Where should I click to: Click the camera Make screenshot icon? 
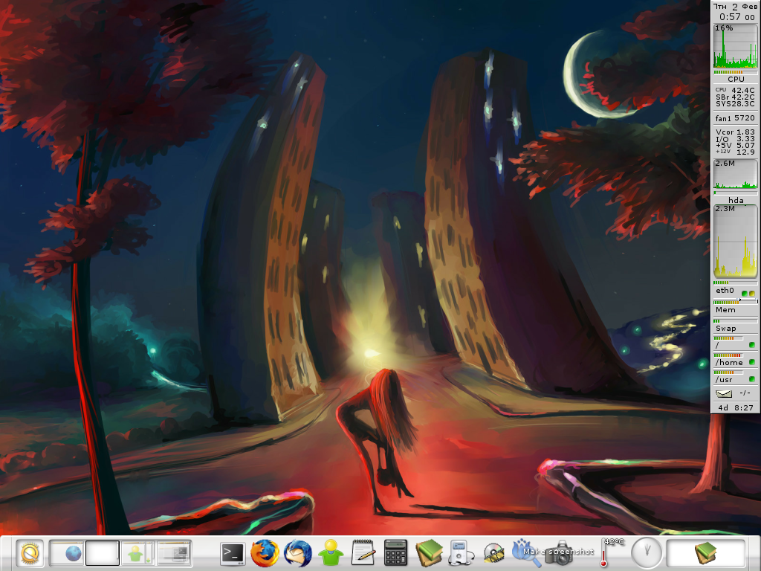pyautogui.click(x=559, y=553)
